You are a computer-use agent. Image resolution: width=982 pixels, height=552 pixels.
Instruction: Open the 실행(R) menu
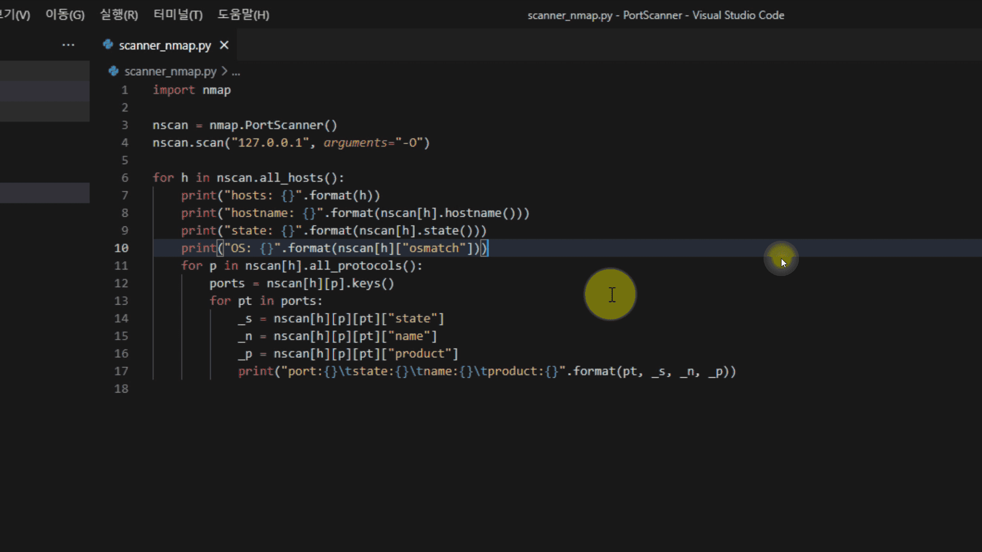coord(119,15)
